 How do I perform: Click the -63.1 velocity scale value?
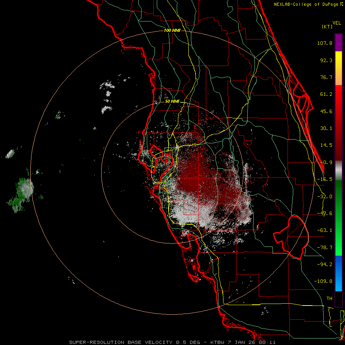coord(325,230)
